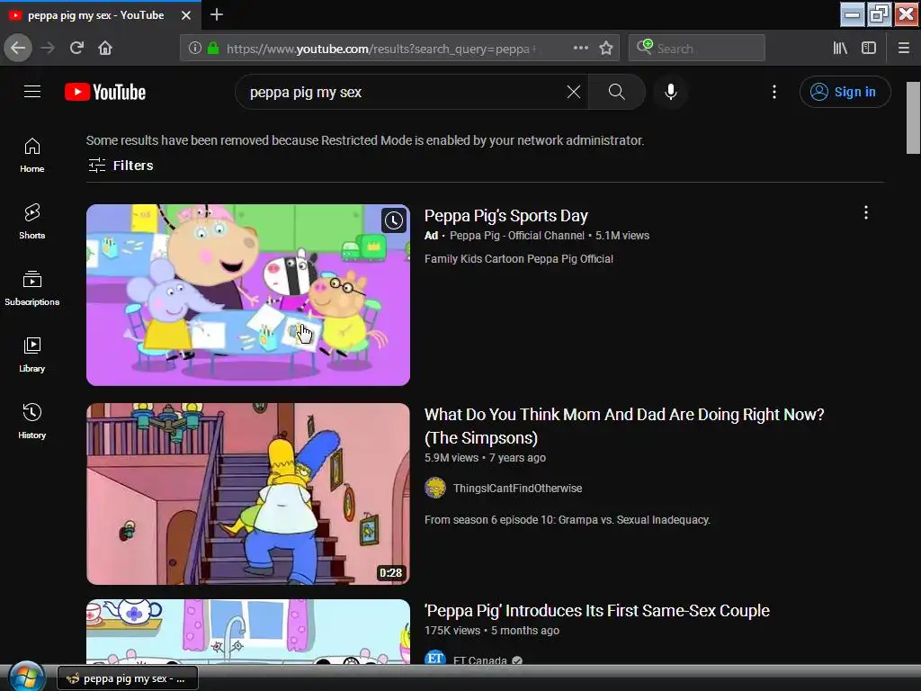The height and width of the screenshot is (691, 921).
Task: Open Subscriptions in the sidebar
Action: coord(32,288)
